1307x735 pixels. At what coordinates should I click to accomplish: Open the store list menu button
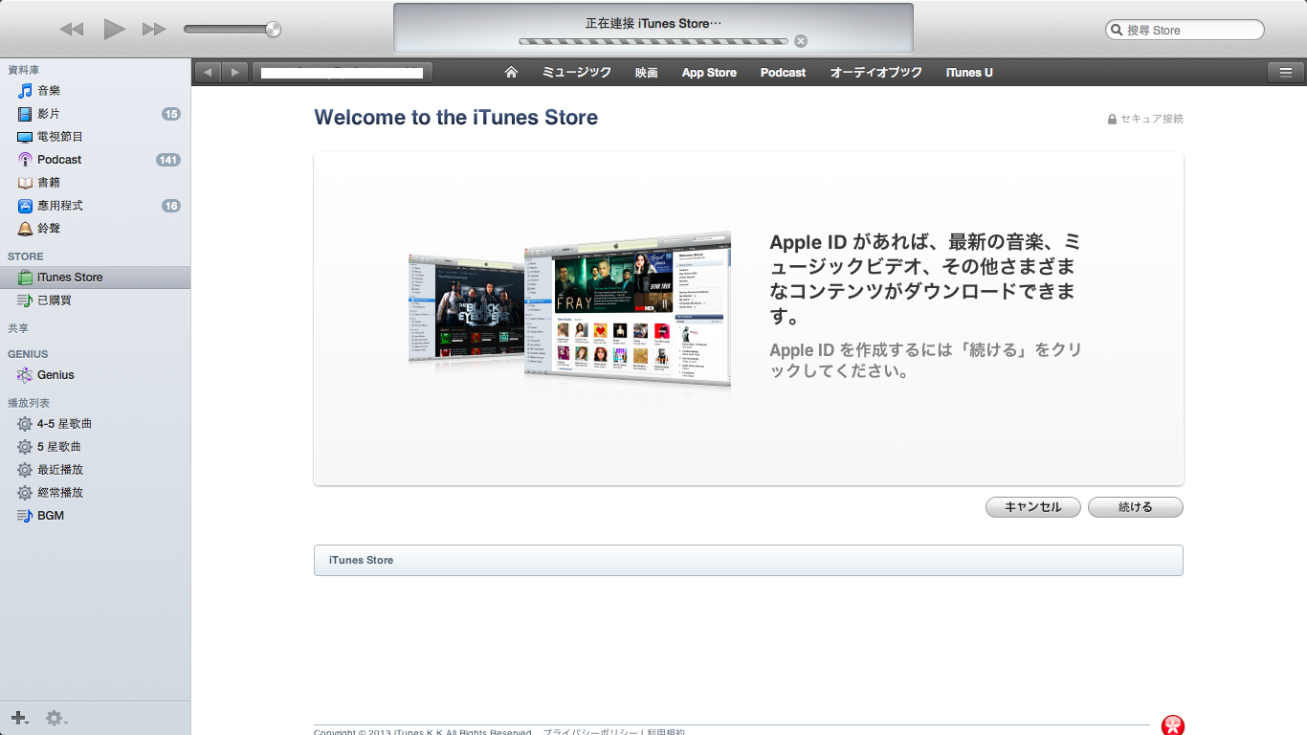(1285, 73)
